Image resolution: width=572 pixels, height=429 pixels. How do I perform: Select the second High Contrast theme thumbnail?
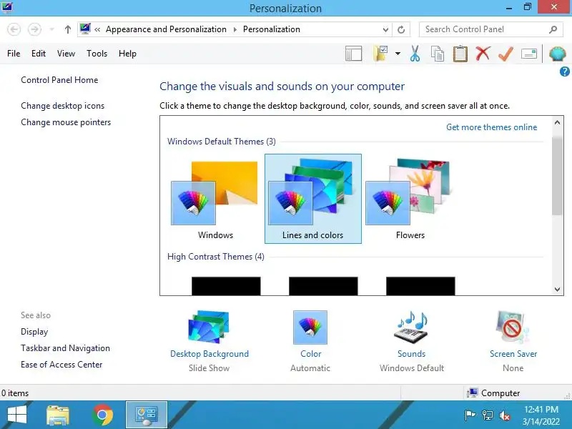click(323, 285)
